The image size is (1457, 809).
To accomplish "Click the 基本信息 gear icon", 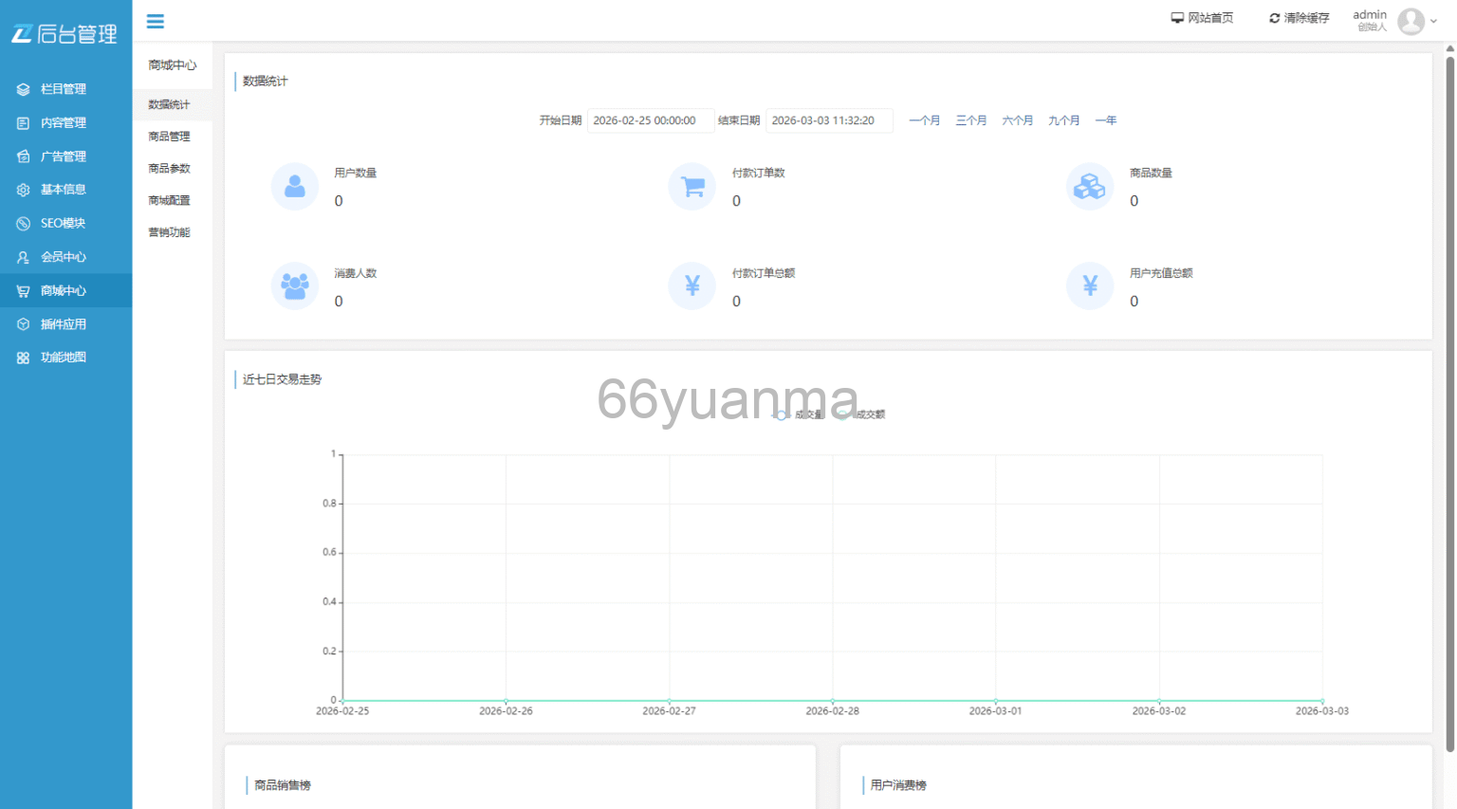I will tap(23, 190).
